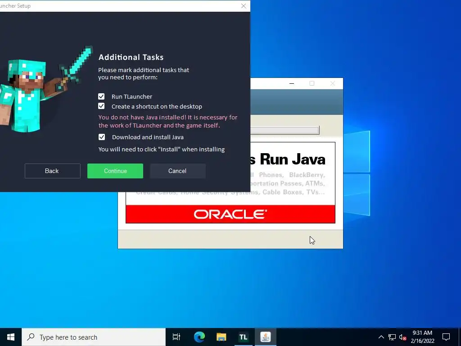Select the Java installer taskbar icon
Image resolution: width=461 pixels, height=346 pixels.
(266, 337)
